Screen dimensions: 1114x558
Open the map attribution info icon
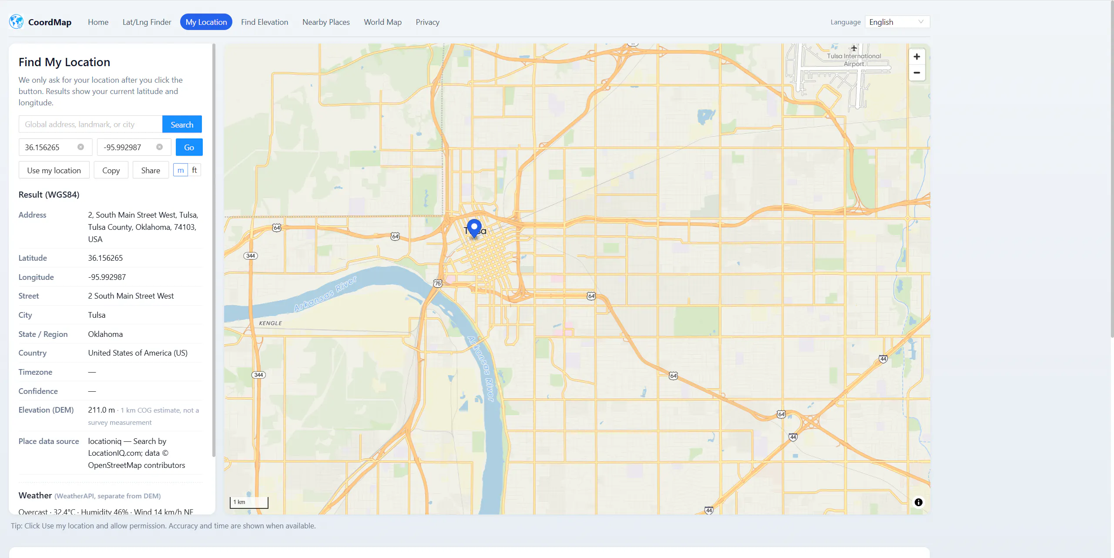918,502
